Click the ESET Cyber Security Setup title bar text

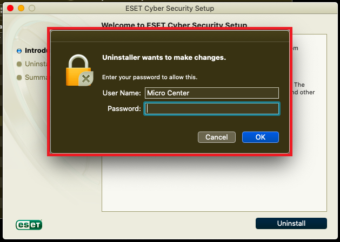[x=170, y=9]
